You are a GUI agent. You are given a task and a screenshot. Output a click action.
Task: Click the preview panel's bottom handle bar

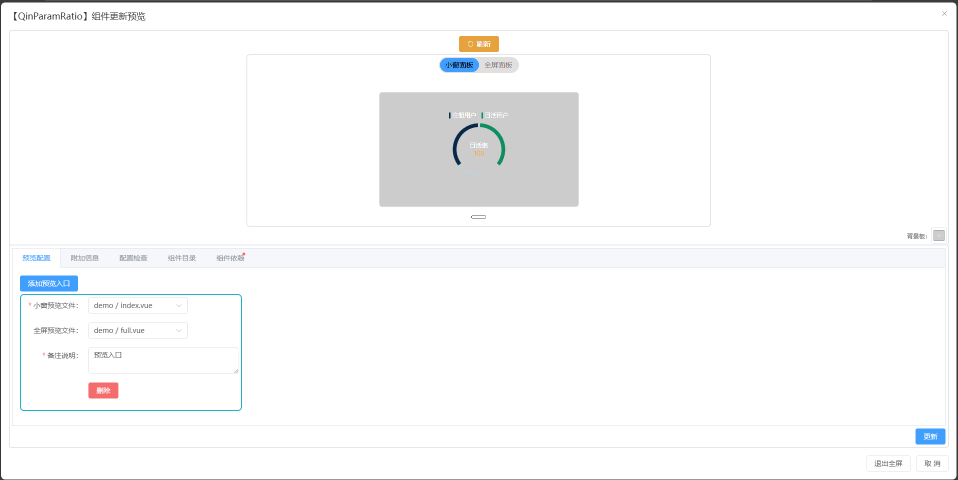[478, 217]
